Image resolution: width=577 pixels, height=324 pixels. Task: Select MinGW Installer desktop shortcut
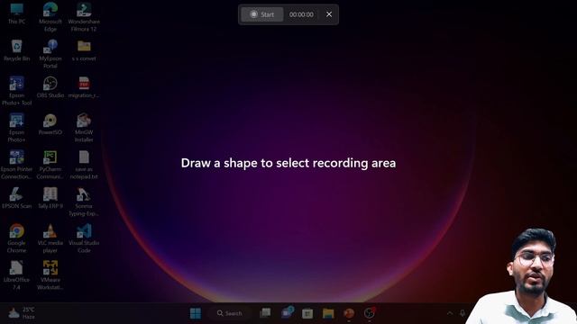click(84, 128)
